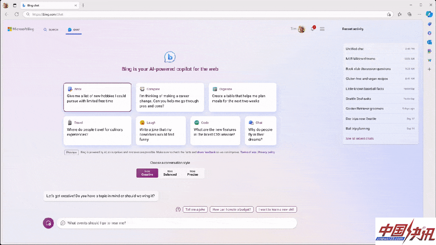Add a new app to the Edge sidebar
Screen dimensions: 436x245
(430, 69)
